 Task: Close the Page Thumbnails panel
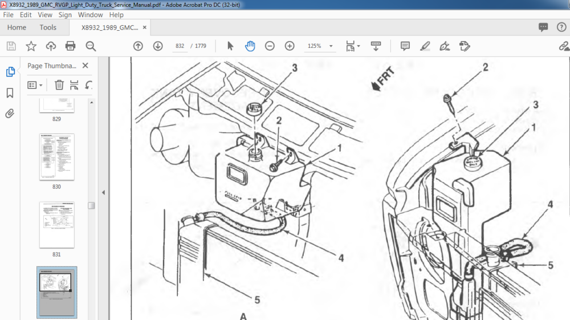click(x=85, y=66)
